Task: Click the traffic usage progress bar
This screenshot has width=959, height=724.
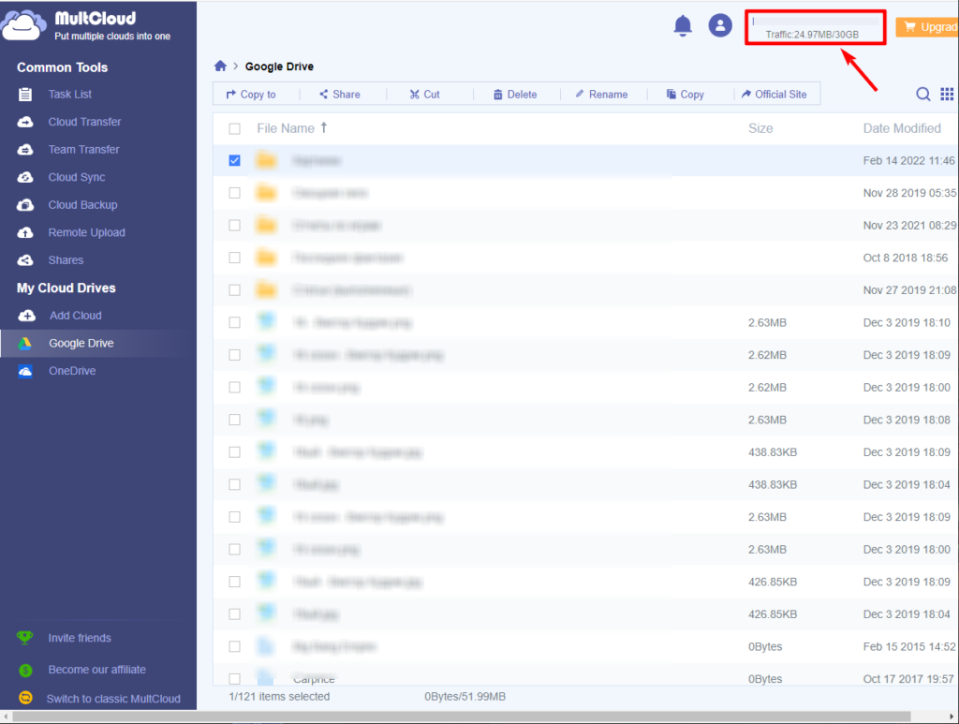Action: pyautogui.click(x=815, y=20)
